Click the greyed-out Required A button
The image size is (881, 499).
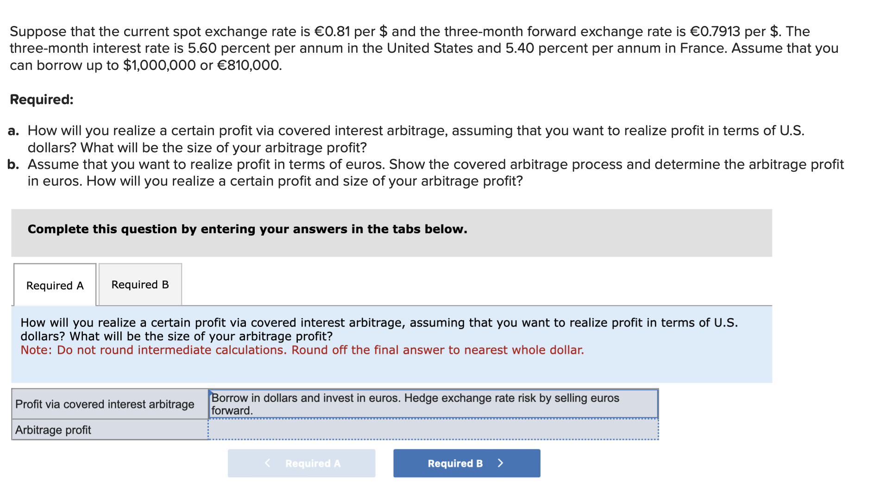click(x=301, y=463)
